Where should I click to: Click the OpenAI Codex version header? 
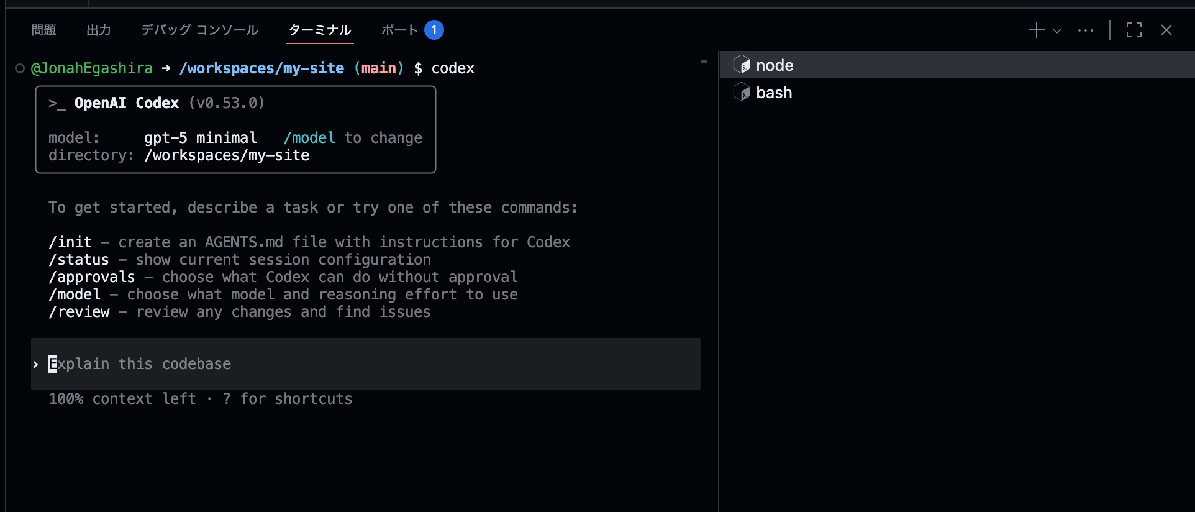[x=157, y=103]
